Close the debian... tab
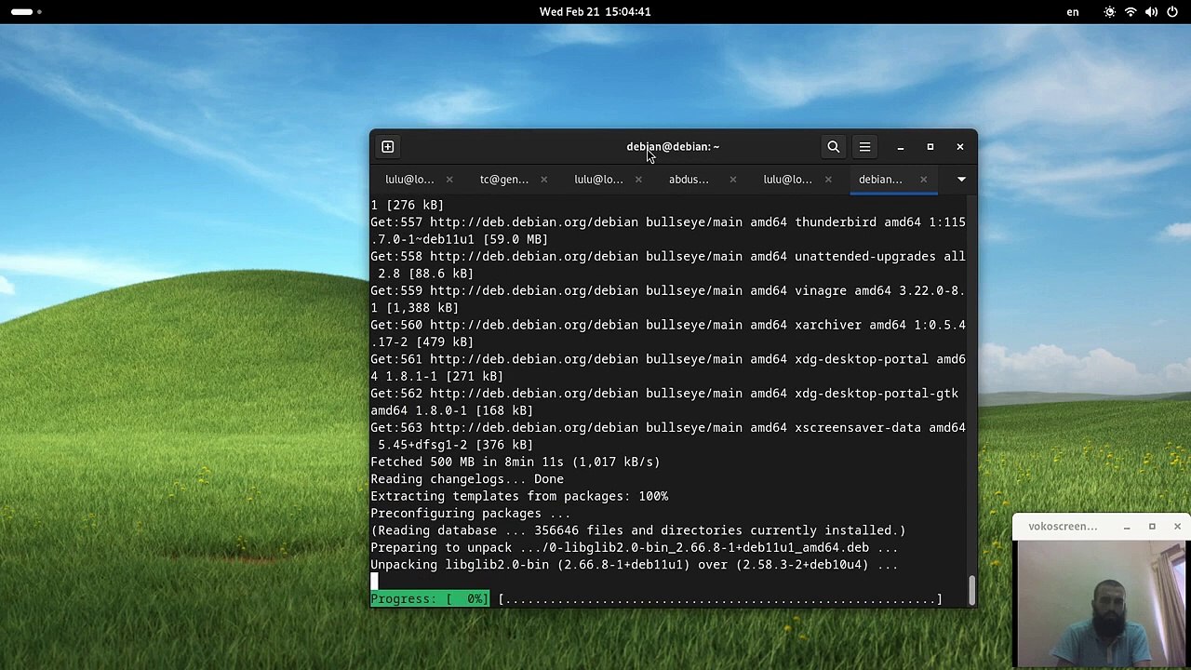This screenshot has height=670, width=1191. [x=923, y=180]
